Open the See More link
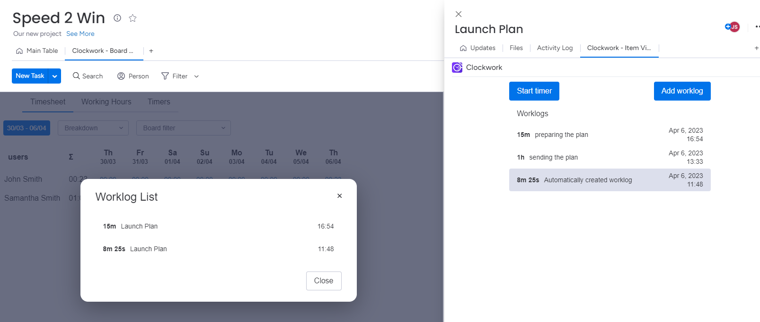 click(80, 34)
